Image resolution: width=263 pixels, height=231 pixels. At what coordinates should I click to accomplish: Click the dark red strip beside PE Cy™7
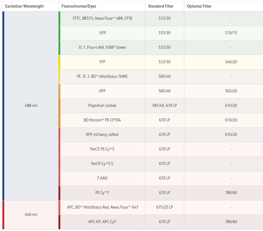pyautogui.click(x=59, y=193)
